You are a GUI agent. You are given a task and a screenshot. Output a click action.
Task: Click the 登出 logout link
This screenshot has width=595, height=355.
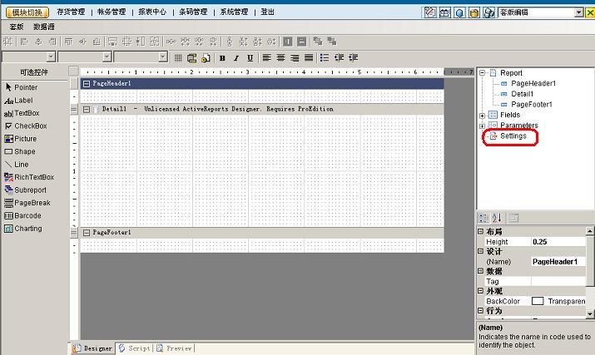[267, 12]
